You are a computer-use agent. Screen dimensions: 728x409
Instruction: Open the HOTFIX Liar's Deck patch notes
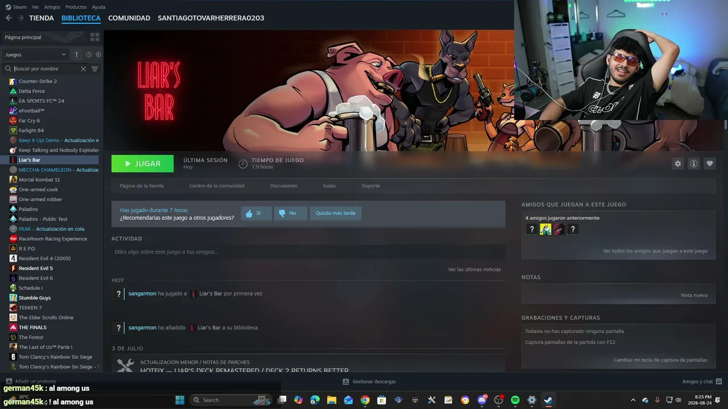coord(245,371)
